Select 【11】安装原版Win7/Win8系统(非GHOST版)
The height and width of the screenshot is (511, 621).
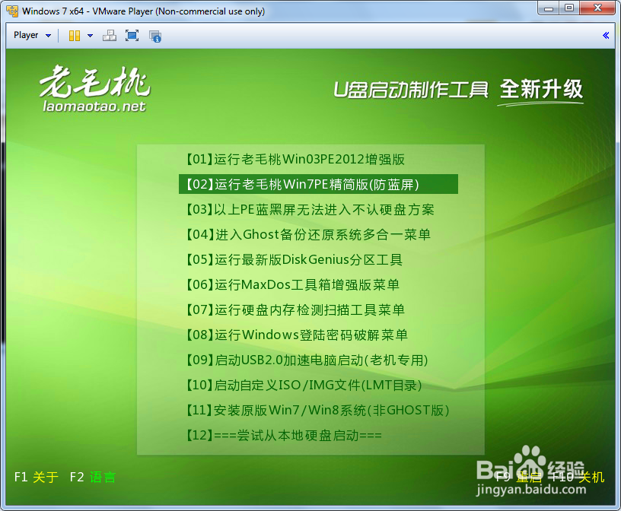tap(318, 410)
